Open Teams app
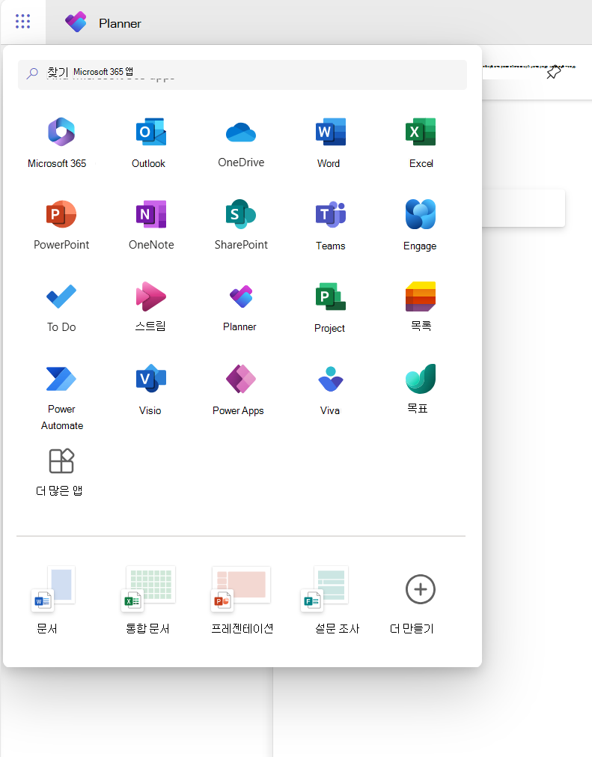592x757 pixels. [x=331, y=225]
